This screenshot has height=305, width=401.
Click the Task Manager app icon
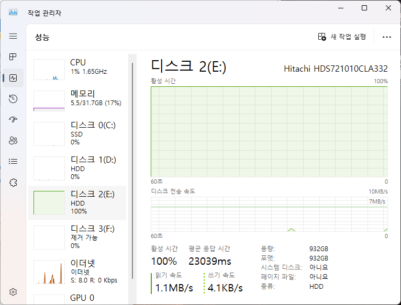[x=13, y=12]
